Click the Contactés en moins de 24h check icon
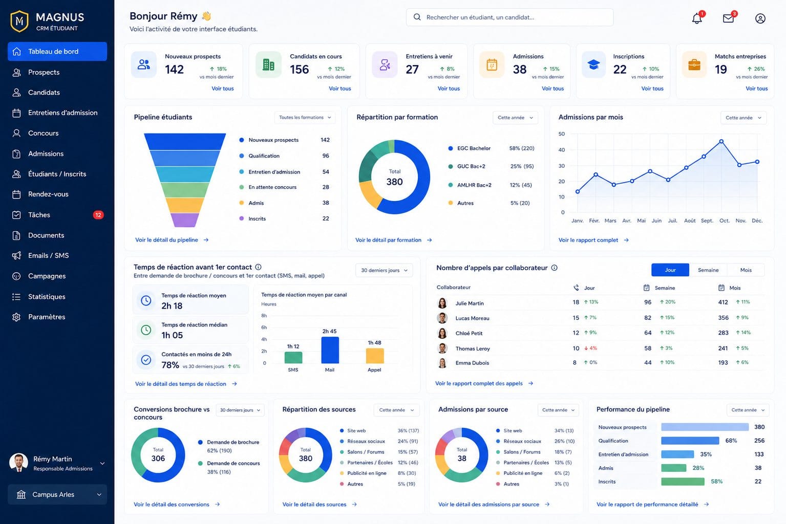 [x=146, y=360]
